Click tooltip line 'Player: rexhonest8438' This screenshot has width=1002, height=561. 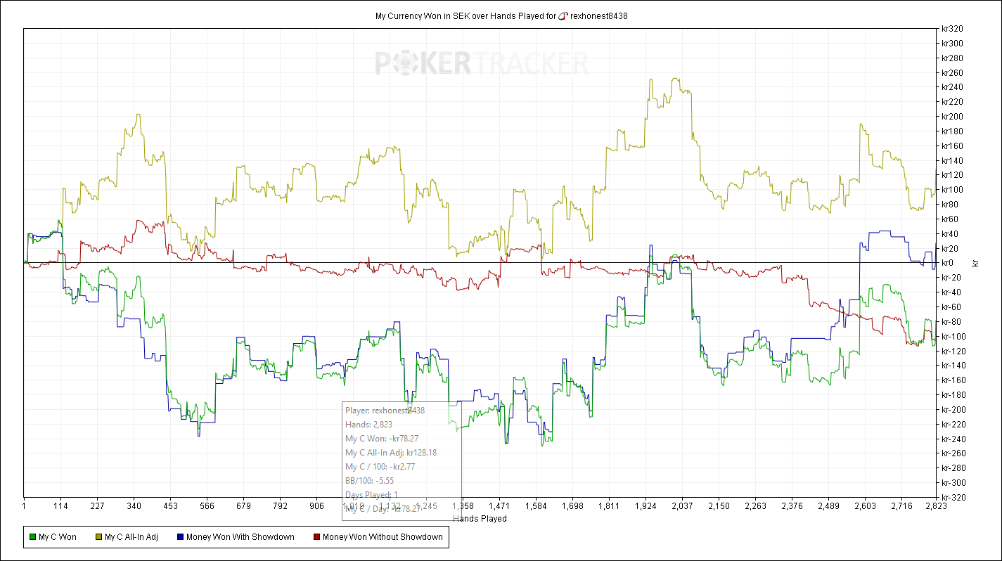(385, 410)
